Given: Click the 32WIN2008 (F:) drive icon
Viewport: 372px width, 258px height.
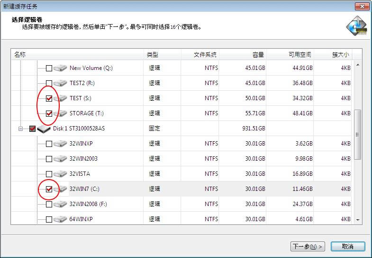Looking at the screenshot, I should 60,204.
